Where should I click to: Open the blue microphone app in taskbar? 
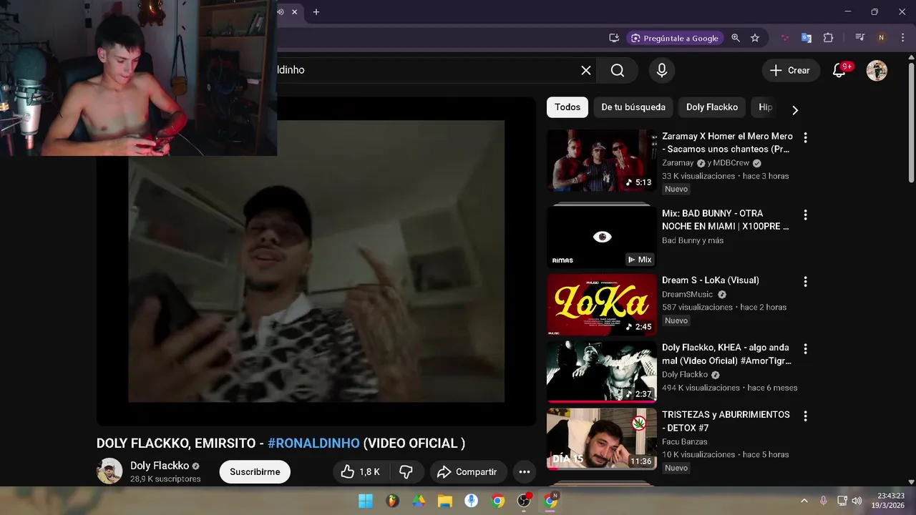[471, 501]
